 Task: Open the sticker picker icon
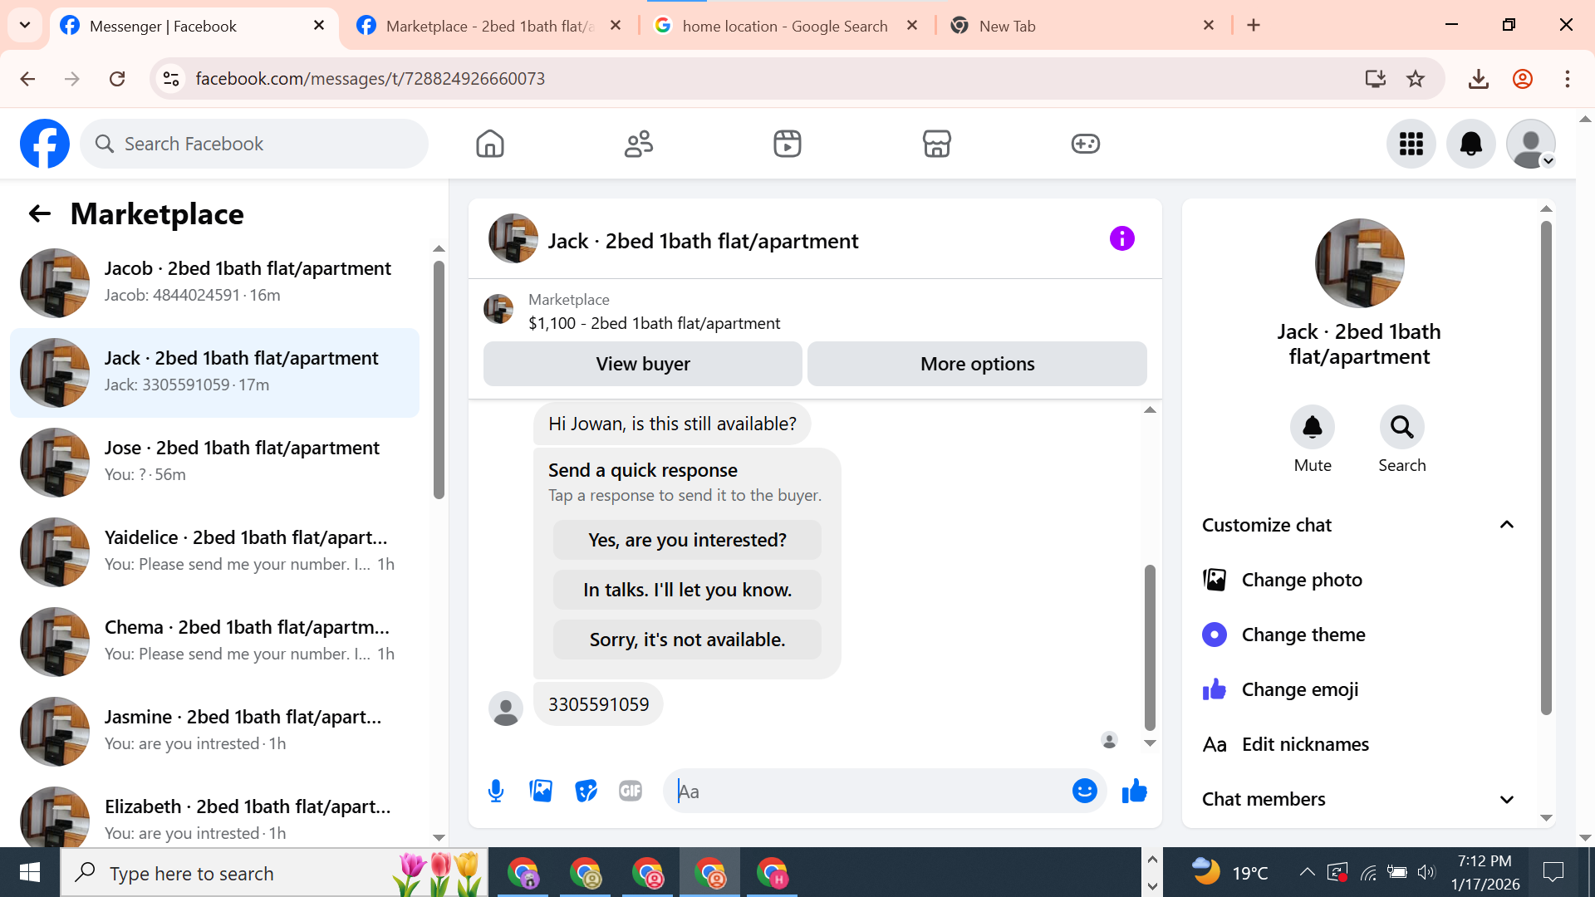click(x=586, y=791)
